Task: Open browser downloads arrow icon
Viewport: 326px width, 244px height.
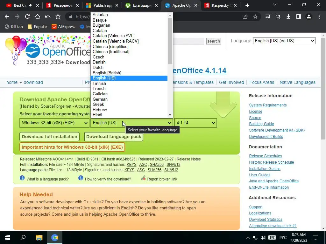Action: (288, 17)
